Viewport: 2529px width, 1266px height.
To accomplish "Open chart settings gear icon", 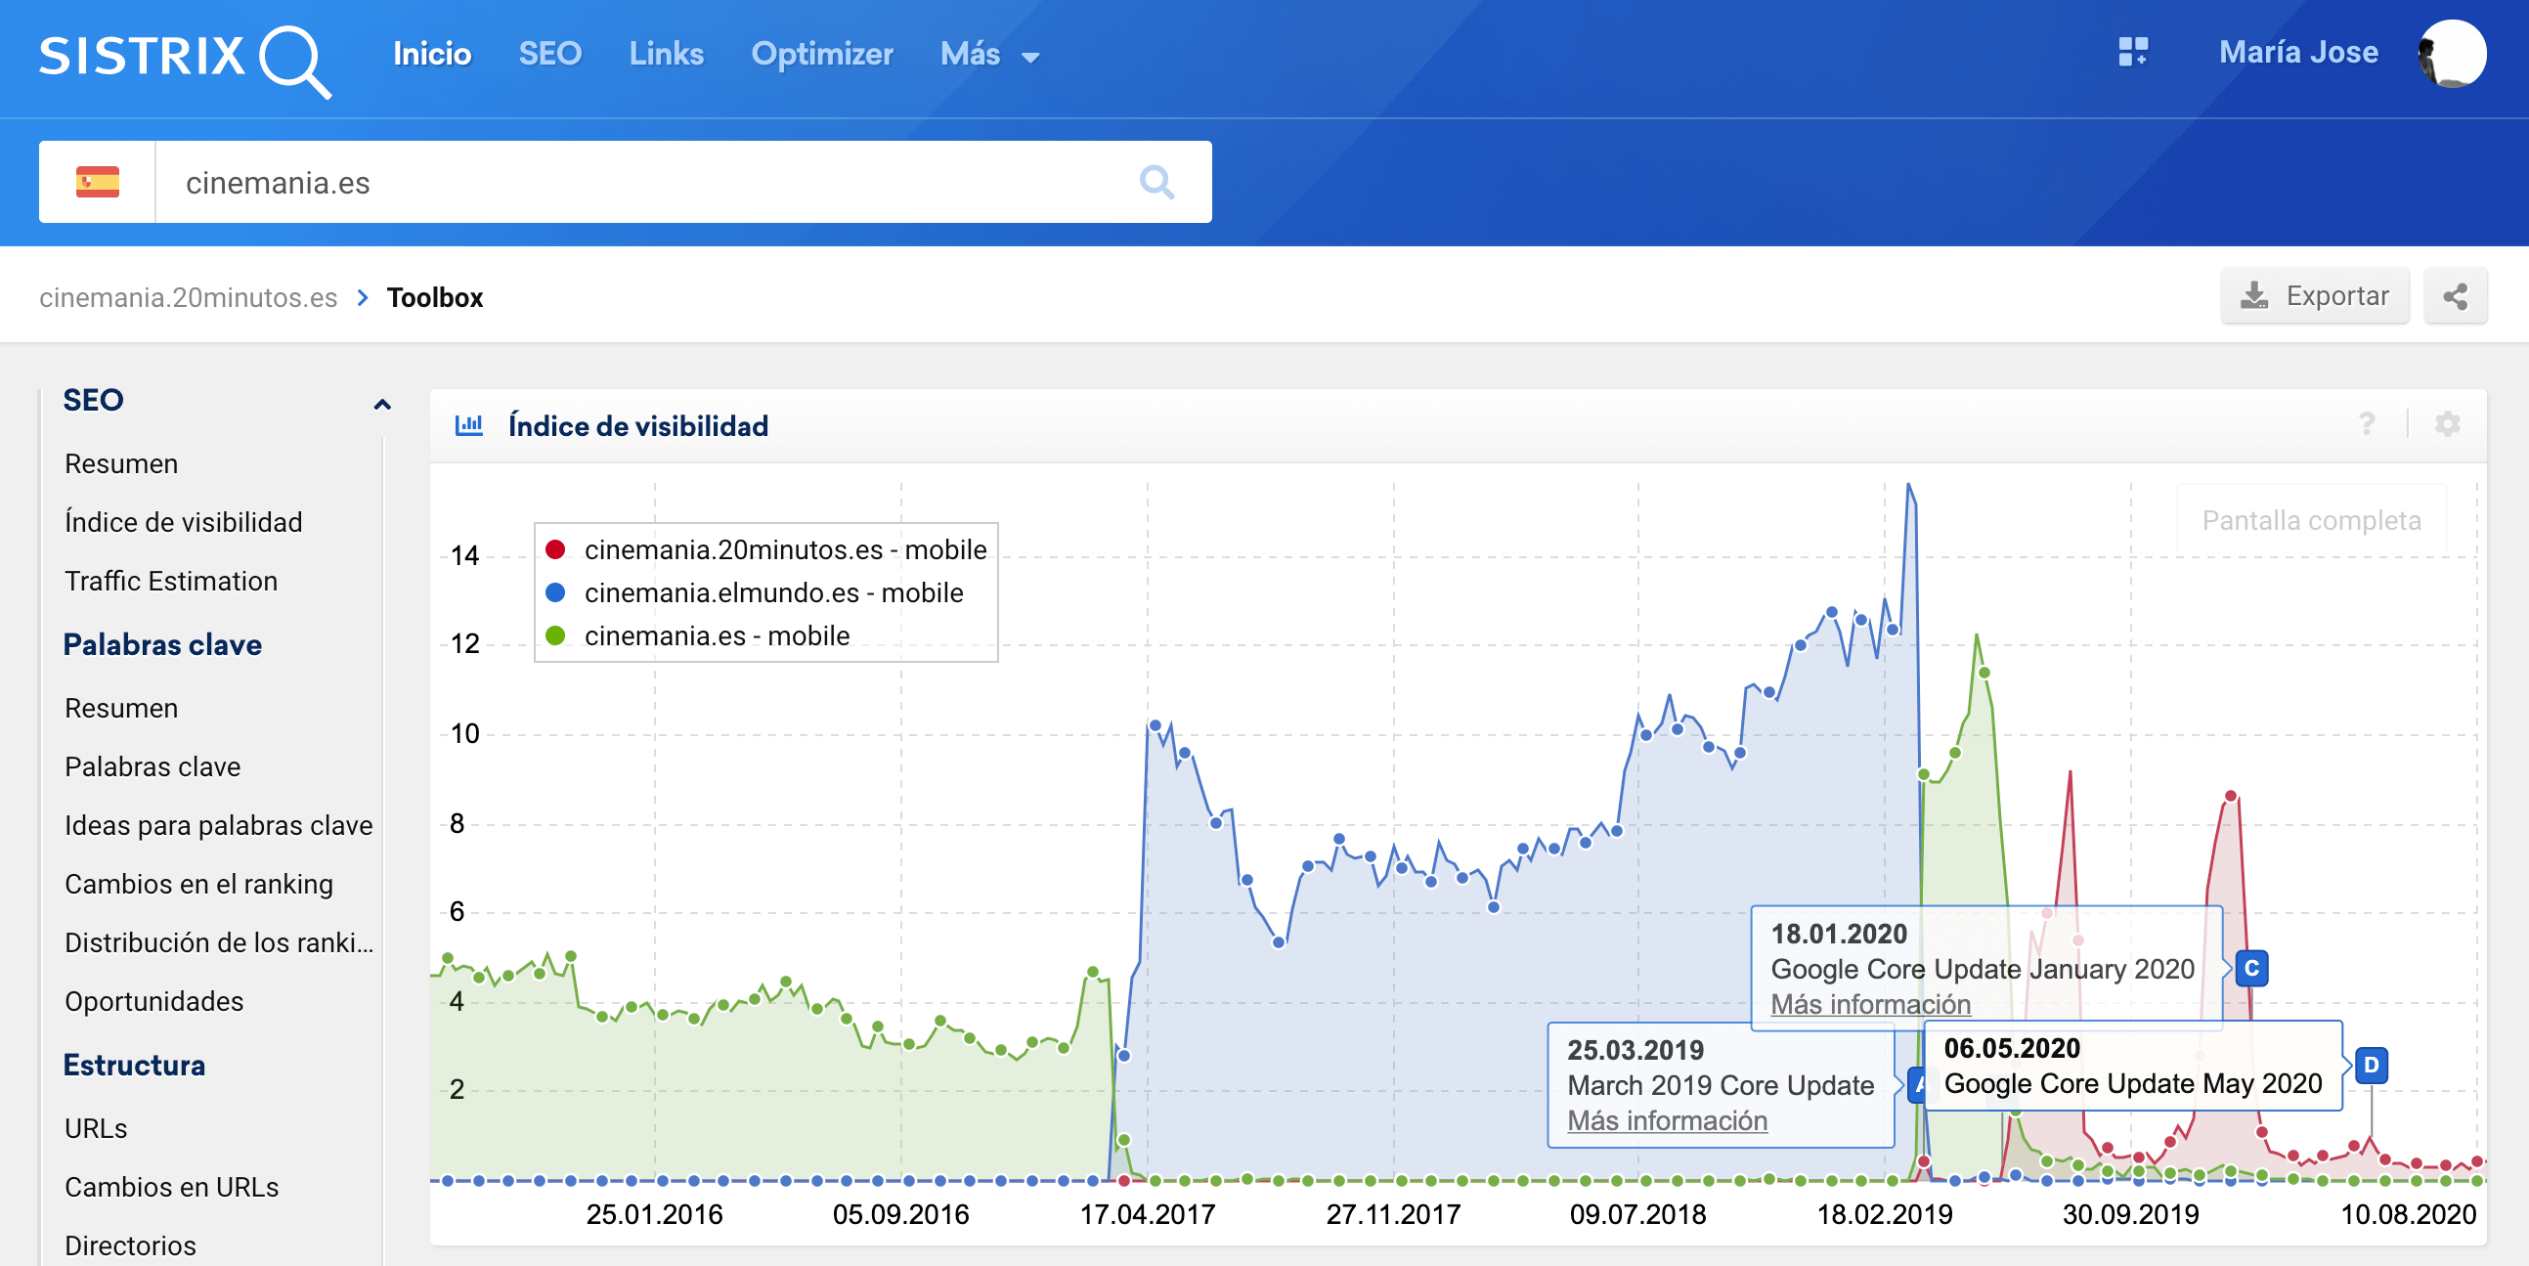I will click(2447, 424).
